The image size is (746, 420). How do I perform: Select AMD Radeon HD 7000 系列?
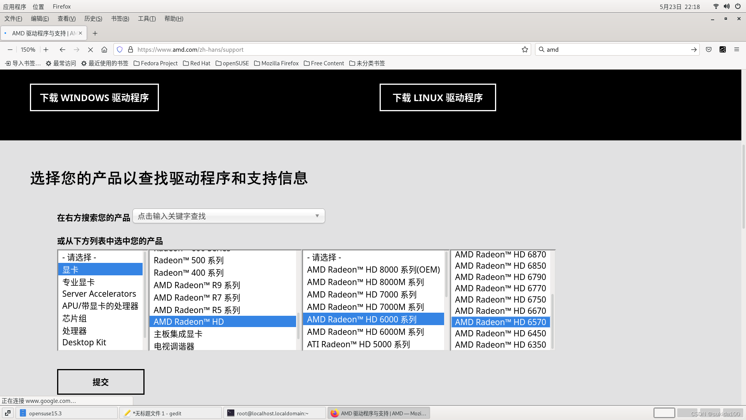[373, 295]
